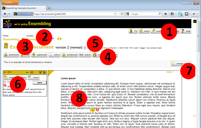This screenshot has width=201, height=128.
Task: Open the Firefox application menu
Action: pyautogui.click(x=10, y=2)
